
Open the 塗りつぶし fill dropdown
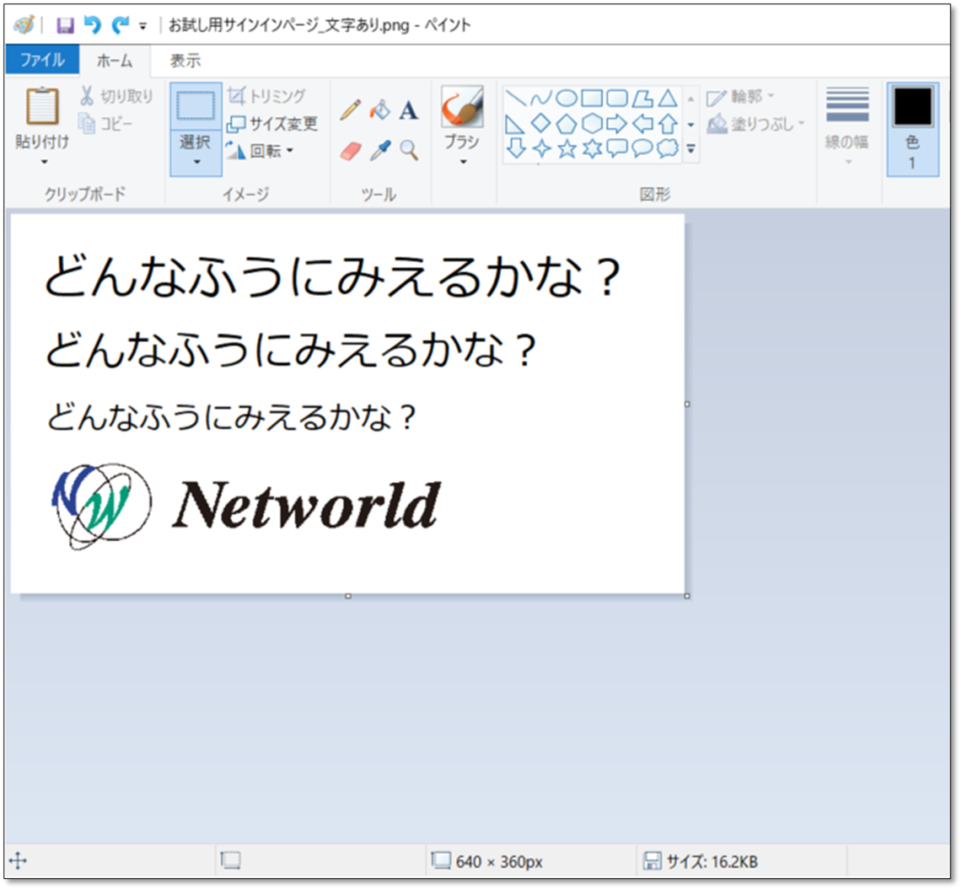tap(755, 124)
